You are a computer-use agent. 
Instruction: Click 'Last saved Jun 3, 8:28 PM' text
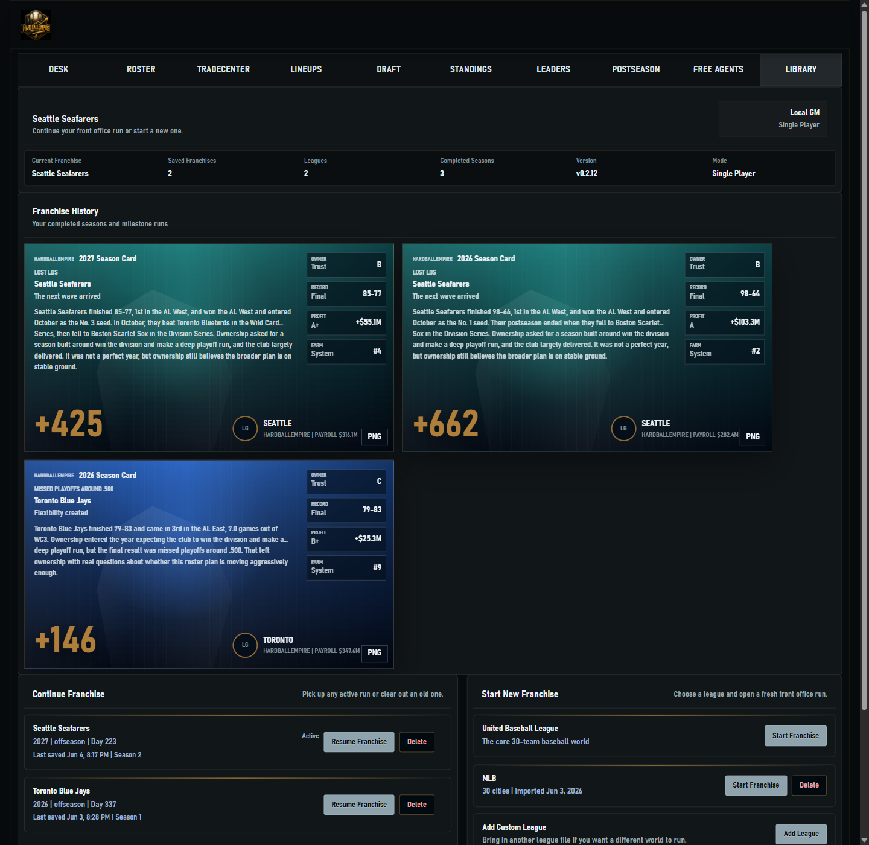click(x=71, y=817)
